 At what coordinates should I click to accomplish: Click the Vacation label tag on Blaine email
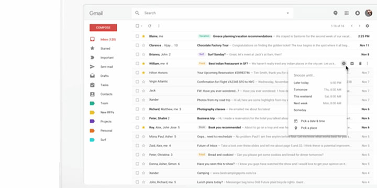tap(204, 36)
